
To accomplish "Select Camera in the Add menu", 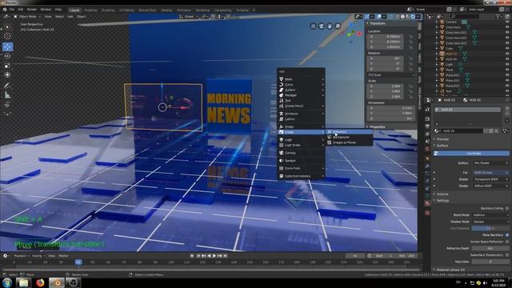I will (301, 153).
